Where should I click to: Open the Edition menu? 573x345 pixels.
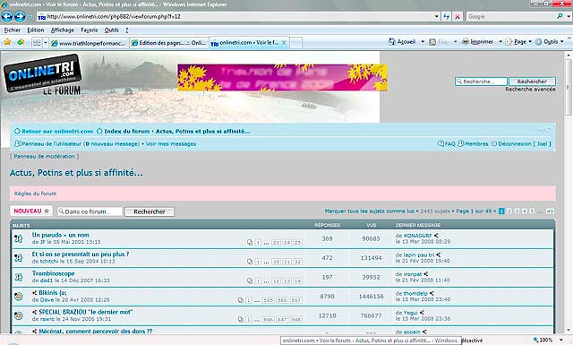click(x=36, y=30)
